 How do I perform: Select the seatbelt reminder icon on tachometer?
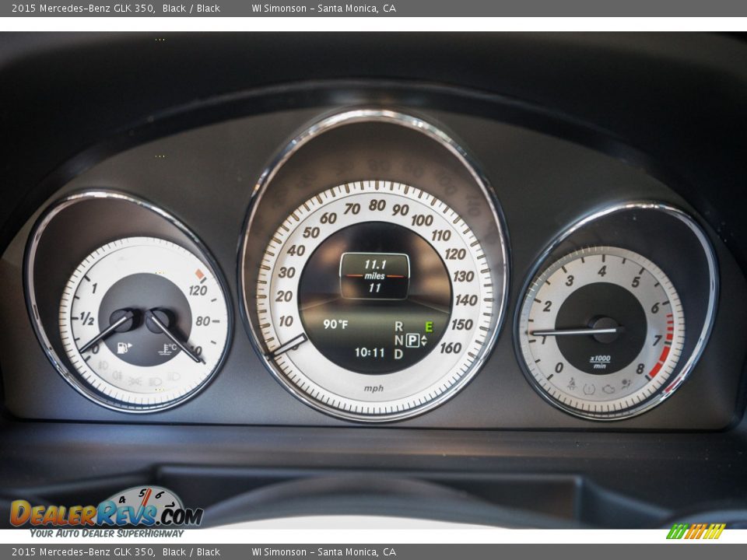[x=572, y=383]
